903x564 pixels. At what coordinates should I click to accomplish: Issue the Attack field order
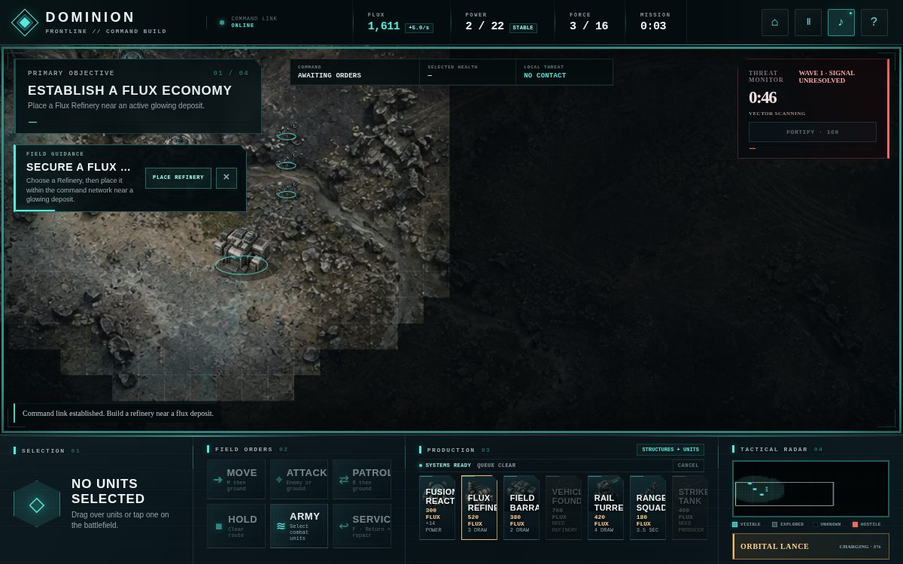(299, 479)
